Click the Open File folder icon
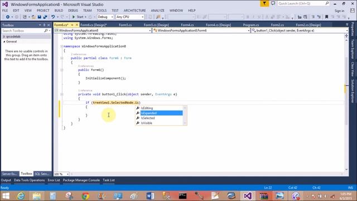 (33, 17)
